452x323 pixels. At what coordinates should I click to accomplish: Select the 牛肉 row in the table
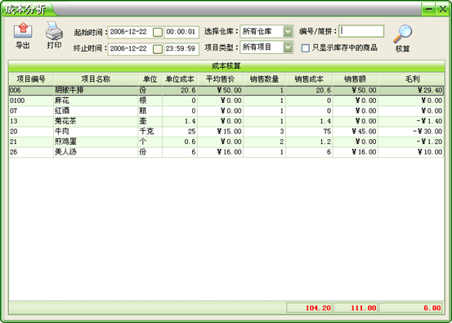pyautogui.click(x=226, y=132)
